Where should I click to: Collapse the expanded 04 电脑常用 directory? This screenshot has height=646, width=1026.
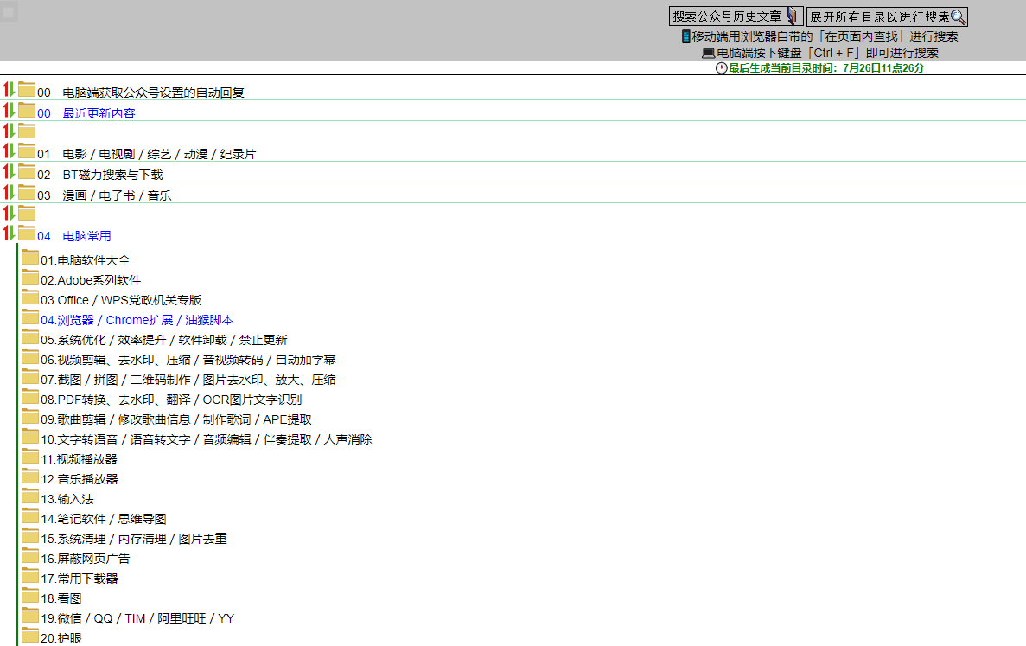click(8, 234)
